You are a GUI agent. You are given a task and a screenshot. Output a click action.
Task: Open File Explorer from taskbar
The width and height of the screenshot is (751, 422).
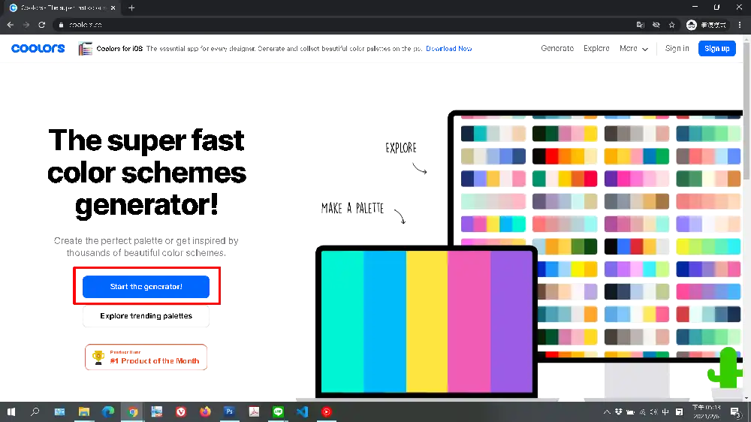point(84,411)
